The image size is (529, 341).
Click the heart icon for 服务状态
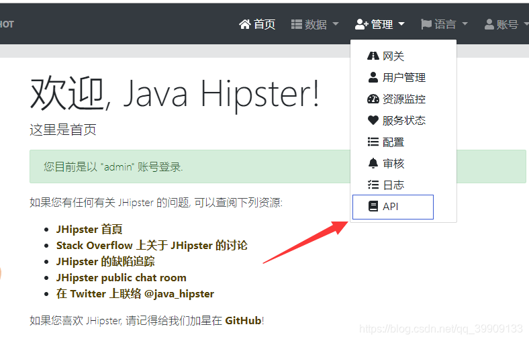[x=373, y=120]
